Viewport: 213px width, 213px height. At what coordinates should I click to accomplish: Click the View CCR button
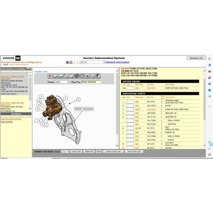pos(76,152)
